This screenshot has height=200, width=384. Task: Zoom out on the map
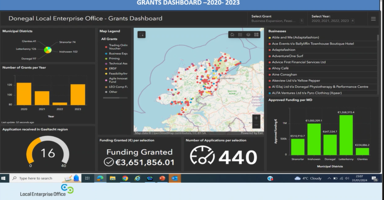[256, 125]
